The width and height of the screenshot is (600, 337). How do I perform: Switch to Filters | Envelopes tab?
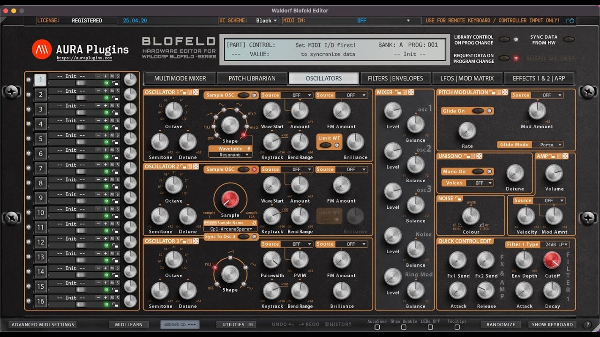(x=396, y=78)
